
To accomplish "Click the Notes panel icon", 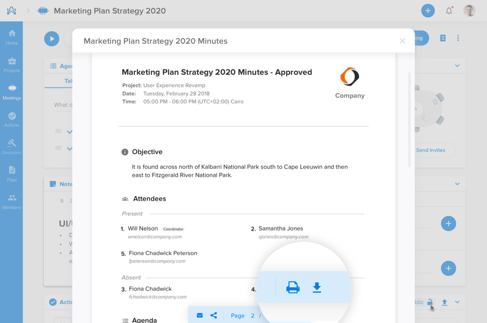I will pyautogui.click(x=53, y=184).
